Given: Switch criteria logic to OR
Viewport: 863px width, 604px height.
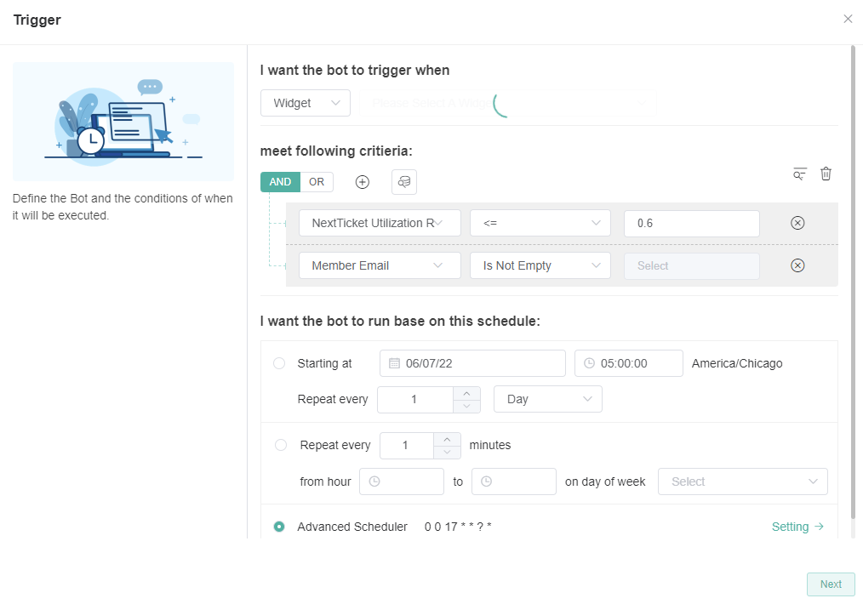Looking at the screenshot, I should click(x=317, y=182).
